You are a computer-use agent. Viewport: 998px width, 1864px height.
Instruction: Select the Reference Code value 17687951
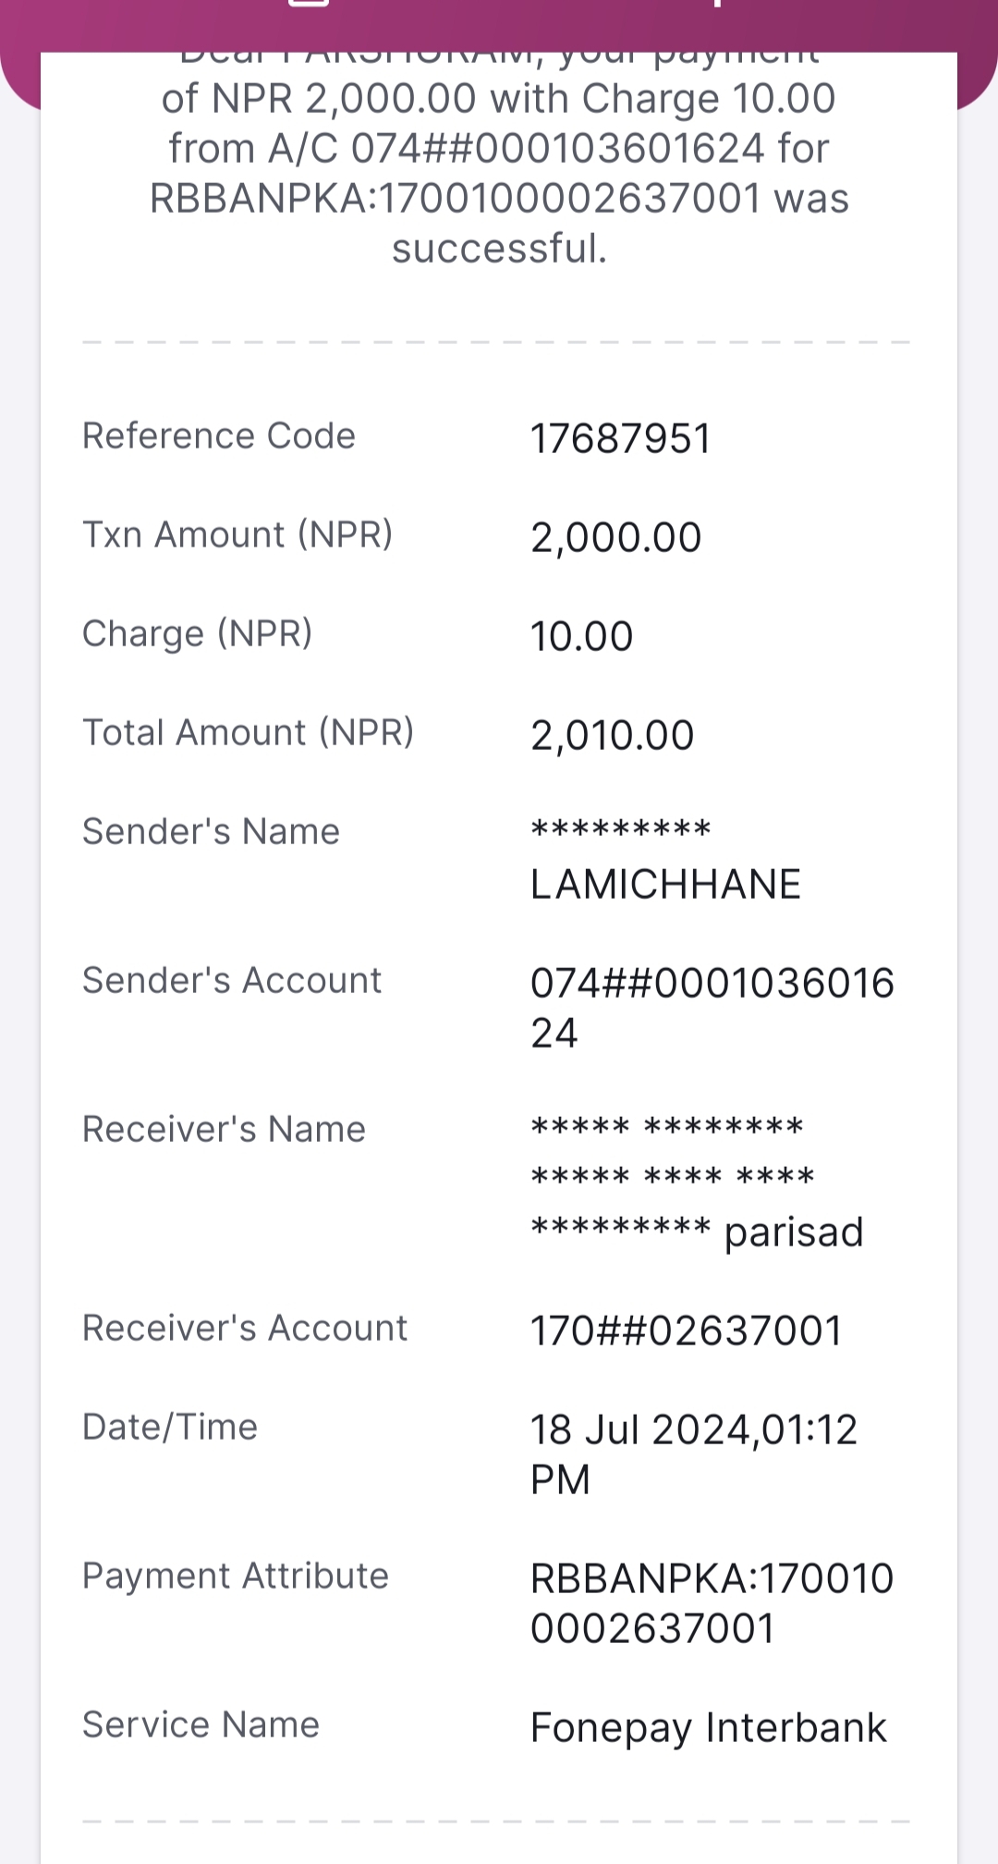click(x=620, y=438)
